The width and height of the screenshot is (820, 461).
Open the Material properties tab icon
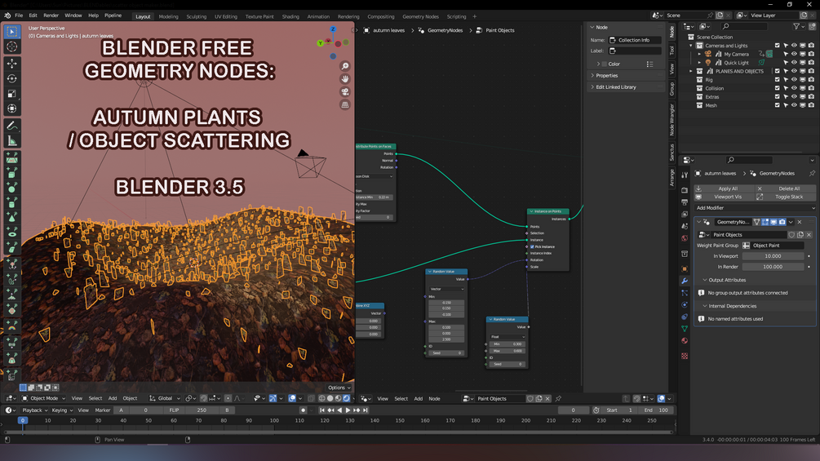point(685,341)
